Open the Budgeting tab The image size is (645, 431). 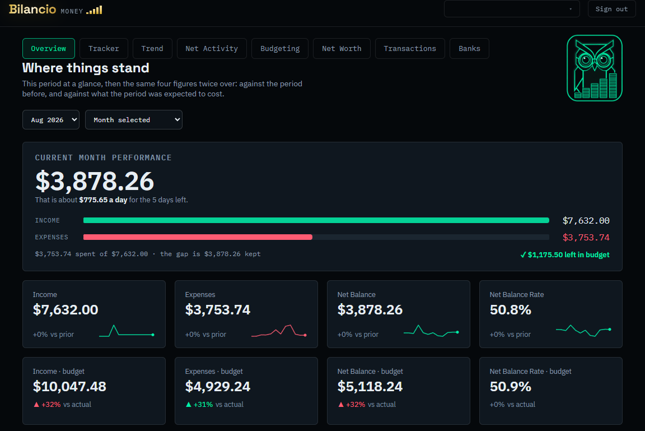(280, 49)
